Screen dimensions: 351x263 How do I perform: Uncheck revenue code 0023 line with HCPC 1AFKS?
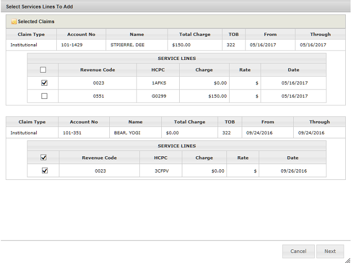(x=44, y=83)
